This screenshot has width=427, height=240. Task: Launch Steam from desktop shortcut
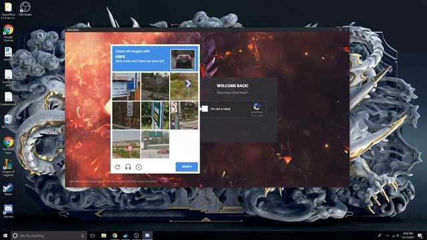[8, 189]
